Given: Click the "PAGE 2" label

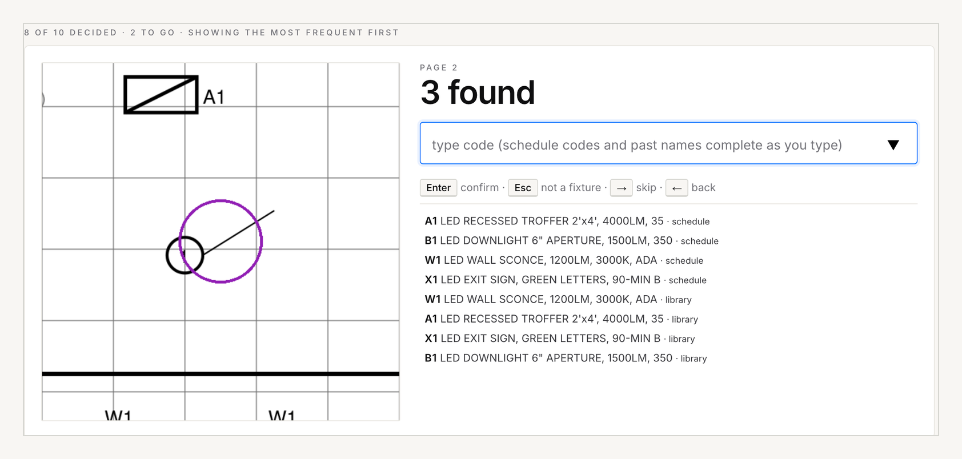Looking at the screenshot, I should (x=439, y=67).
